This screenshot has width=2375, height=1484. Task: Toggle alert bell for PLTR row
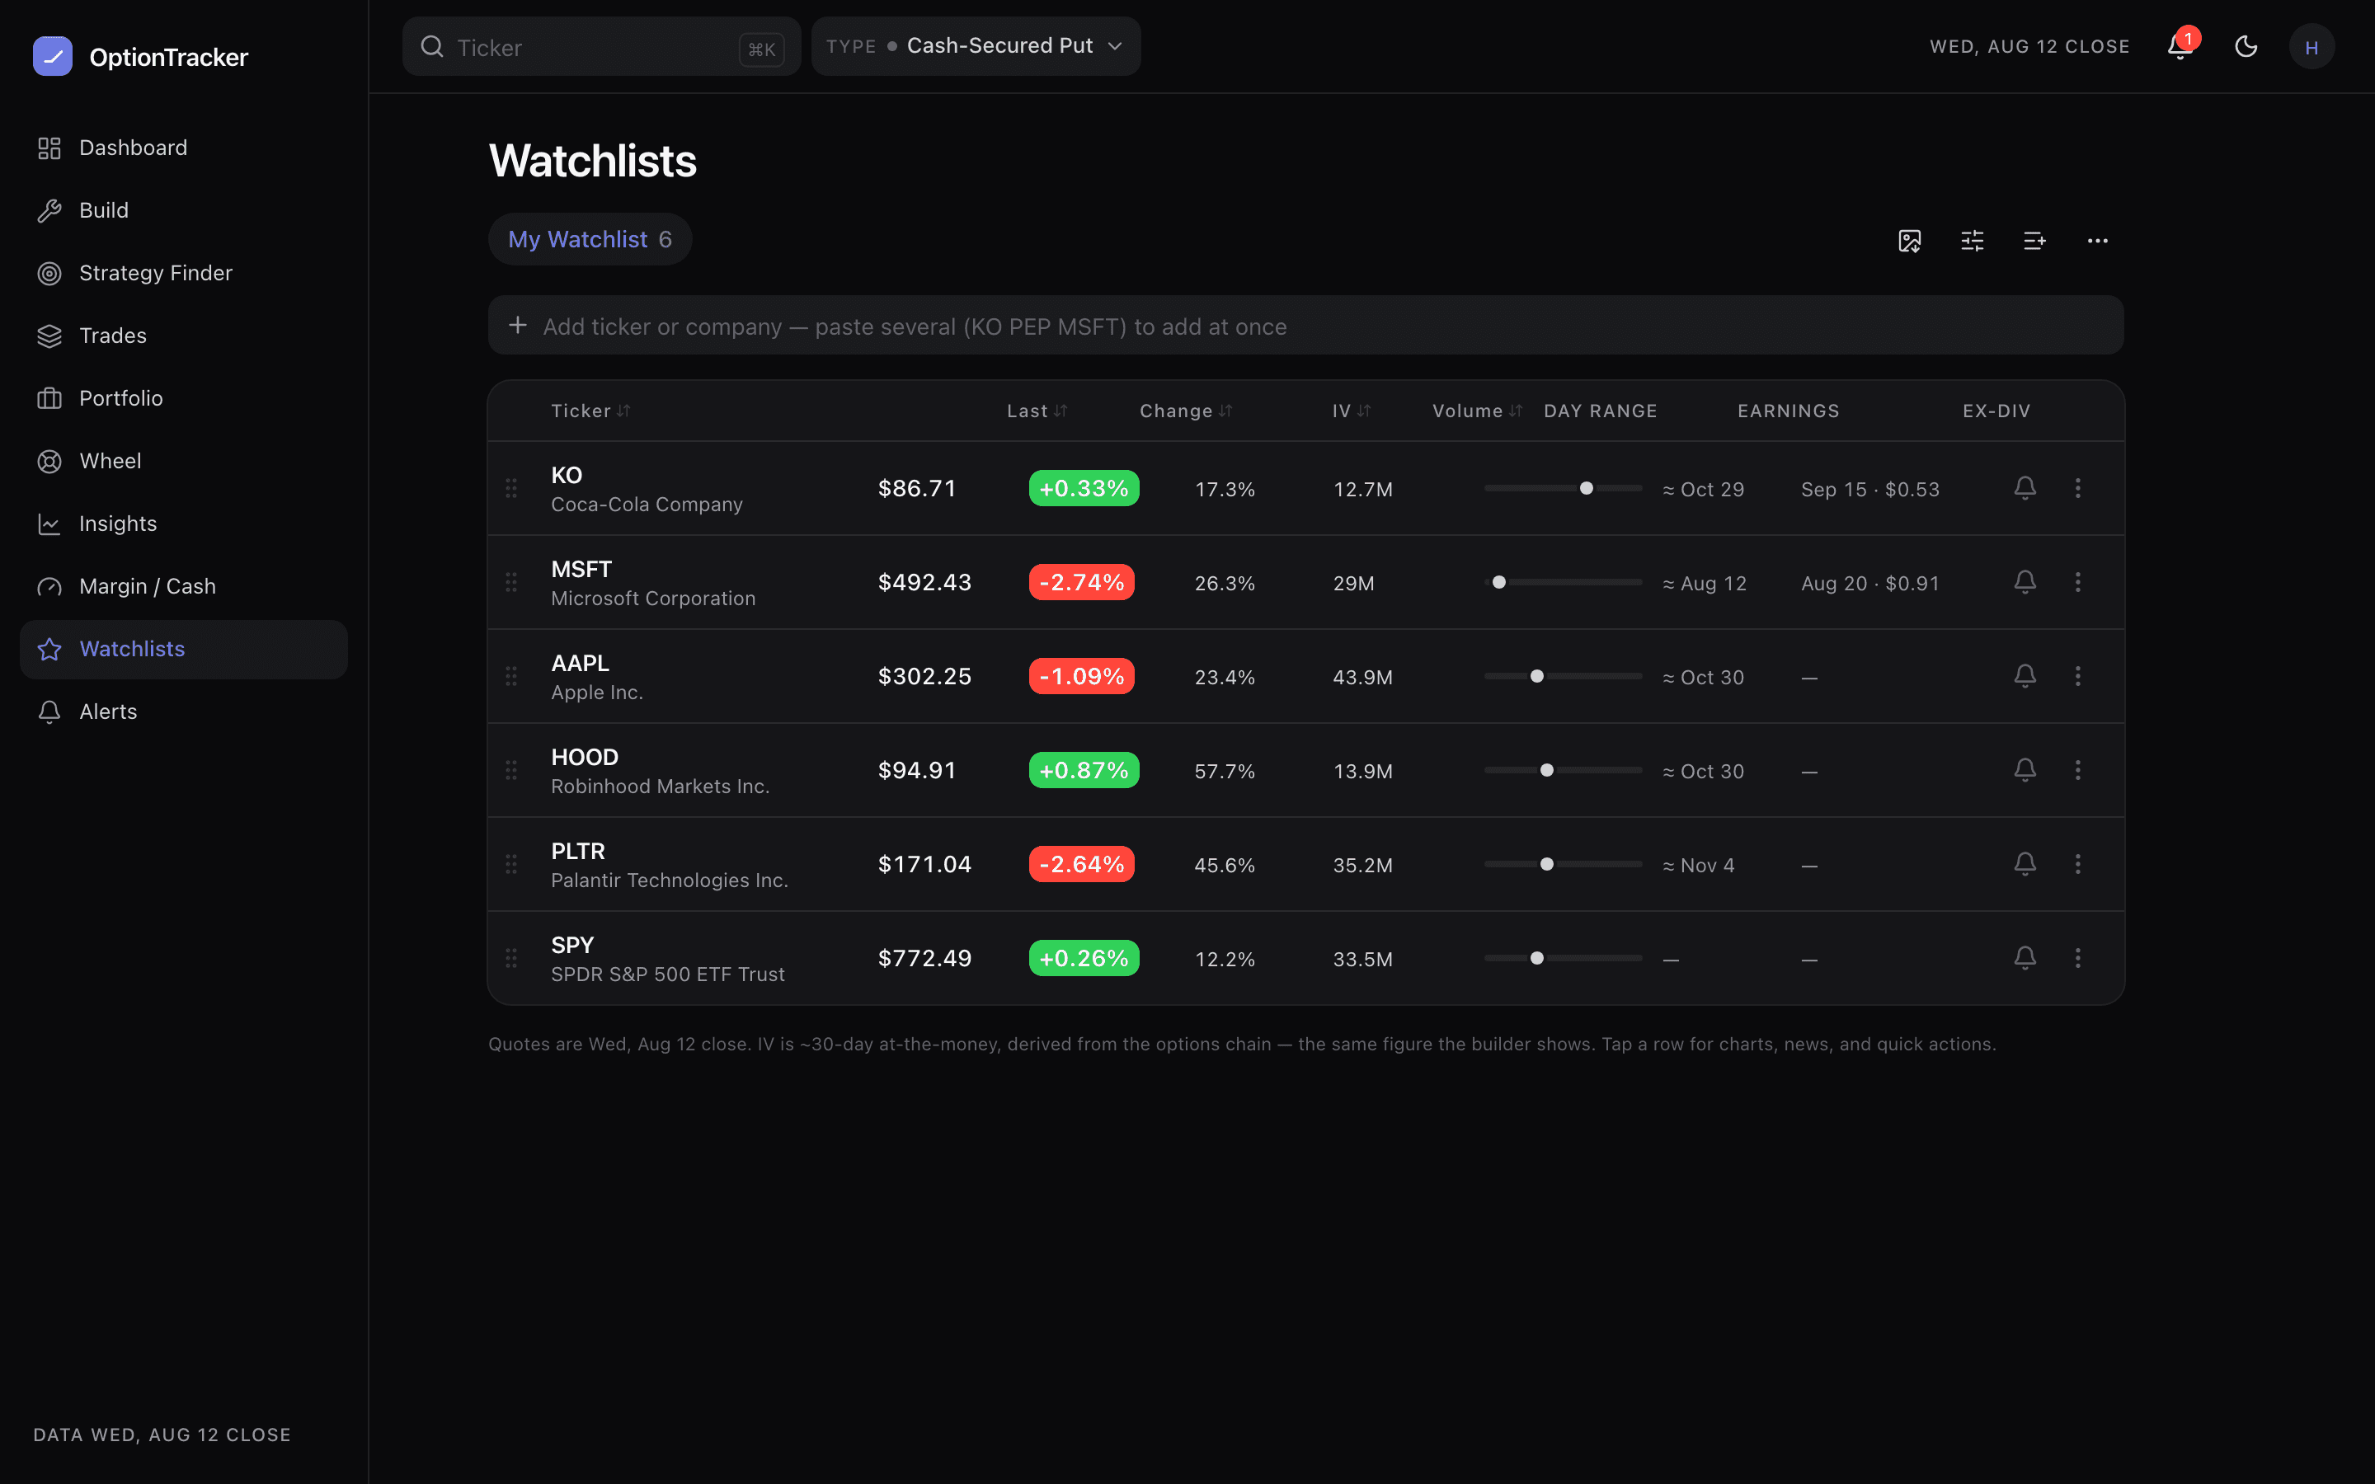(2025, 864)
